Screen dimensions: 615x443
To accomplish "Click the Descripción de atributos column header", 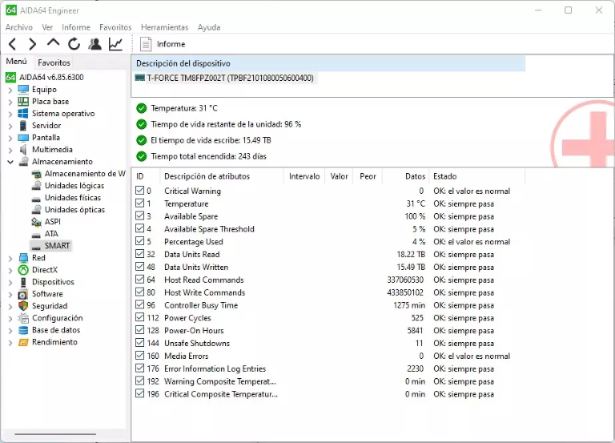I will click(x=221, y=176).
